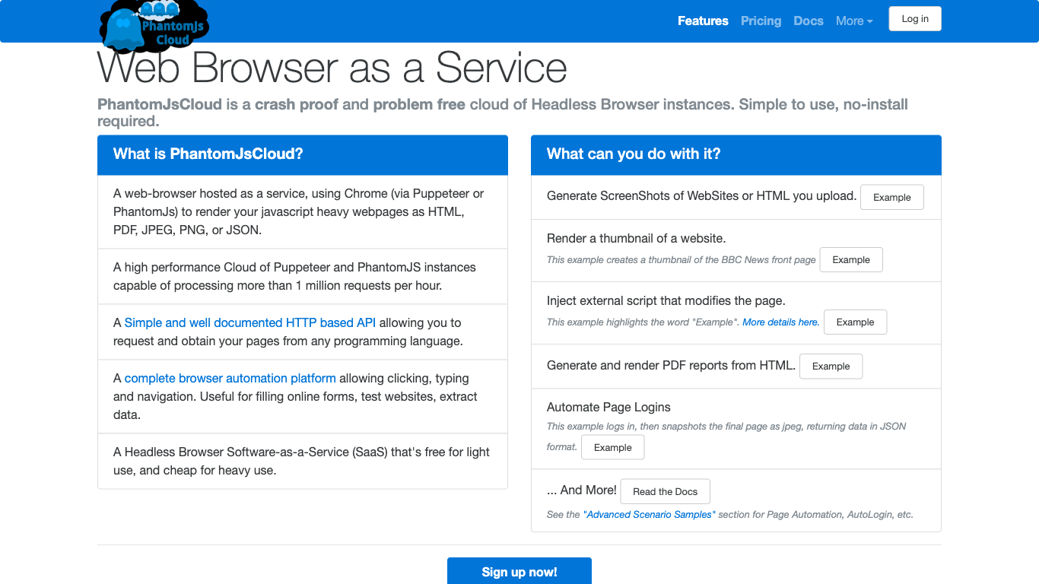Open the Advanced Scenario Samples link
This screenshot has width=1039, height=584.
[649, 515]
